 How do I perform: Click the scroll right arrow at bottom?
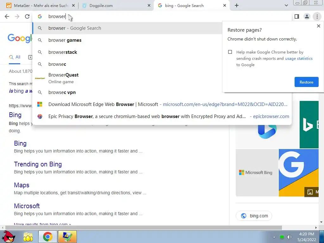point(316,227)
